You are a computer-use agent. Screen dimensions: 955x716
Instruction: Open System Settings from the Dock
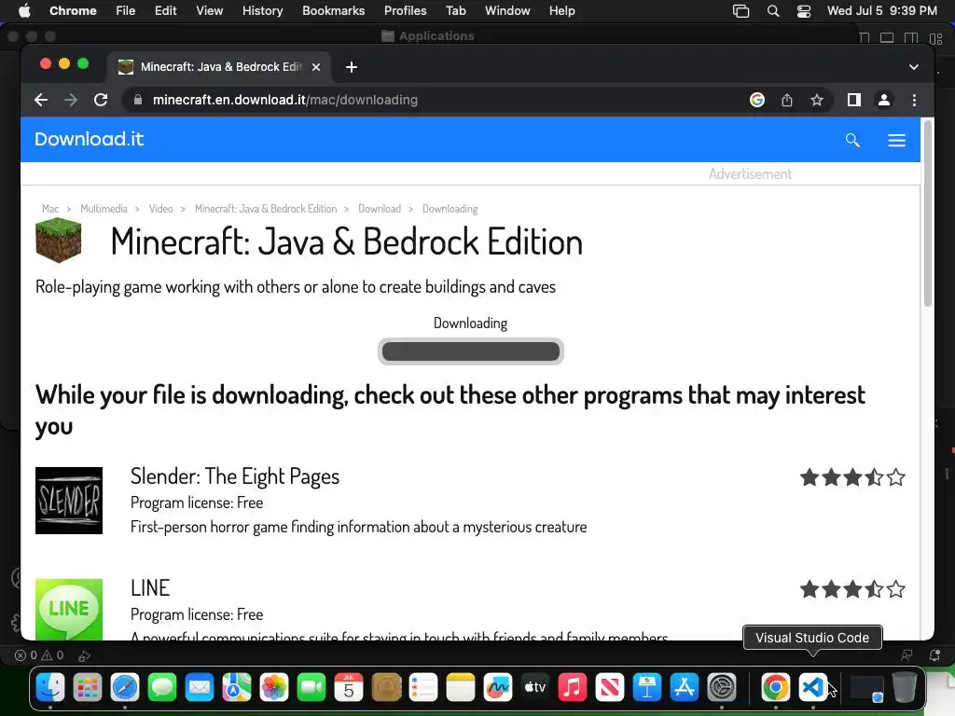(722, 687)
